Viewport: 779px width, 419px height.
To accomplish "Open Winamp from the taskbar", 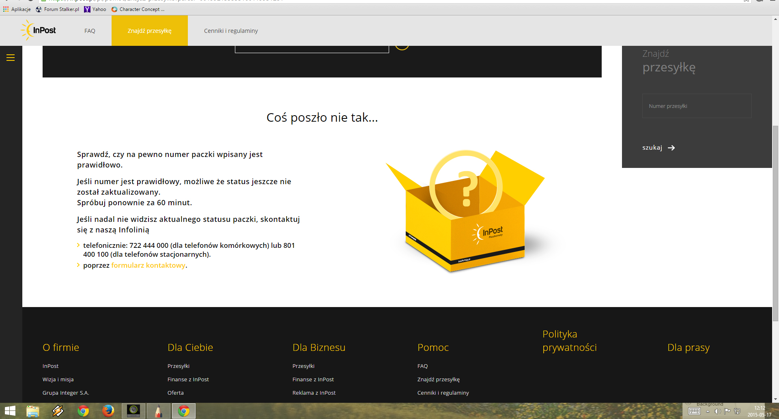I will click(x=58, y=411).
